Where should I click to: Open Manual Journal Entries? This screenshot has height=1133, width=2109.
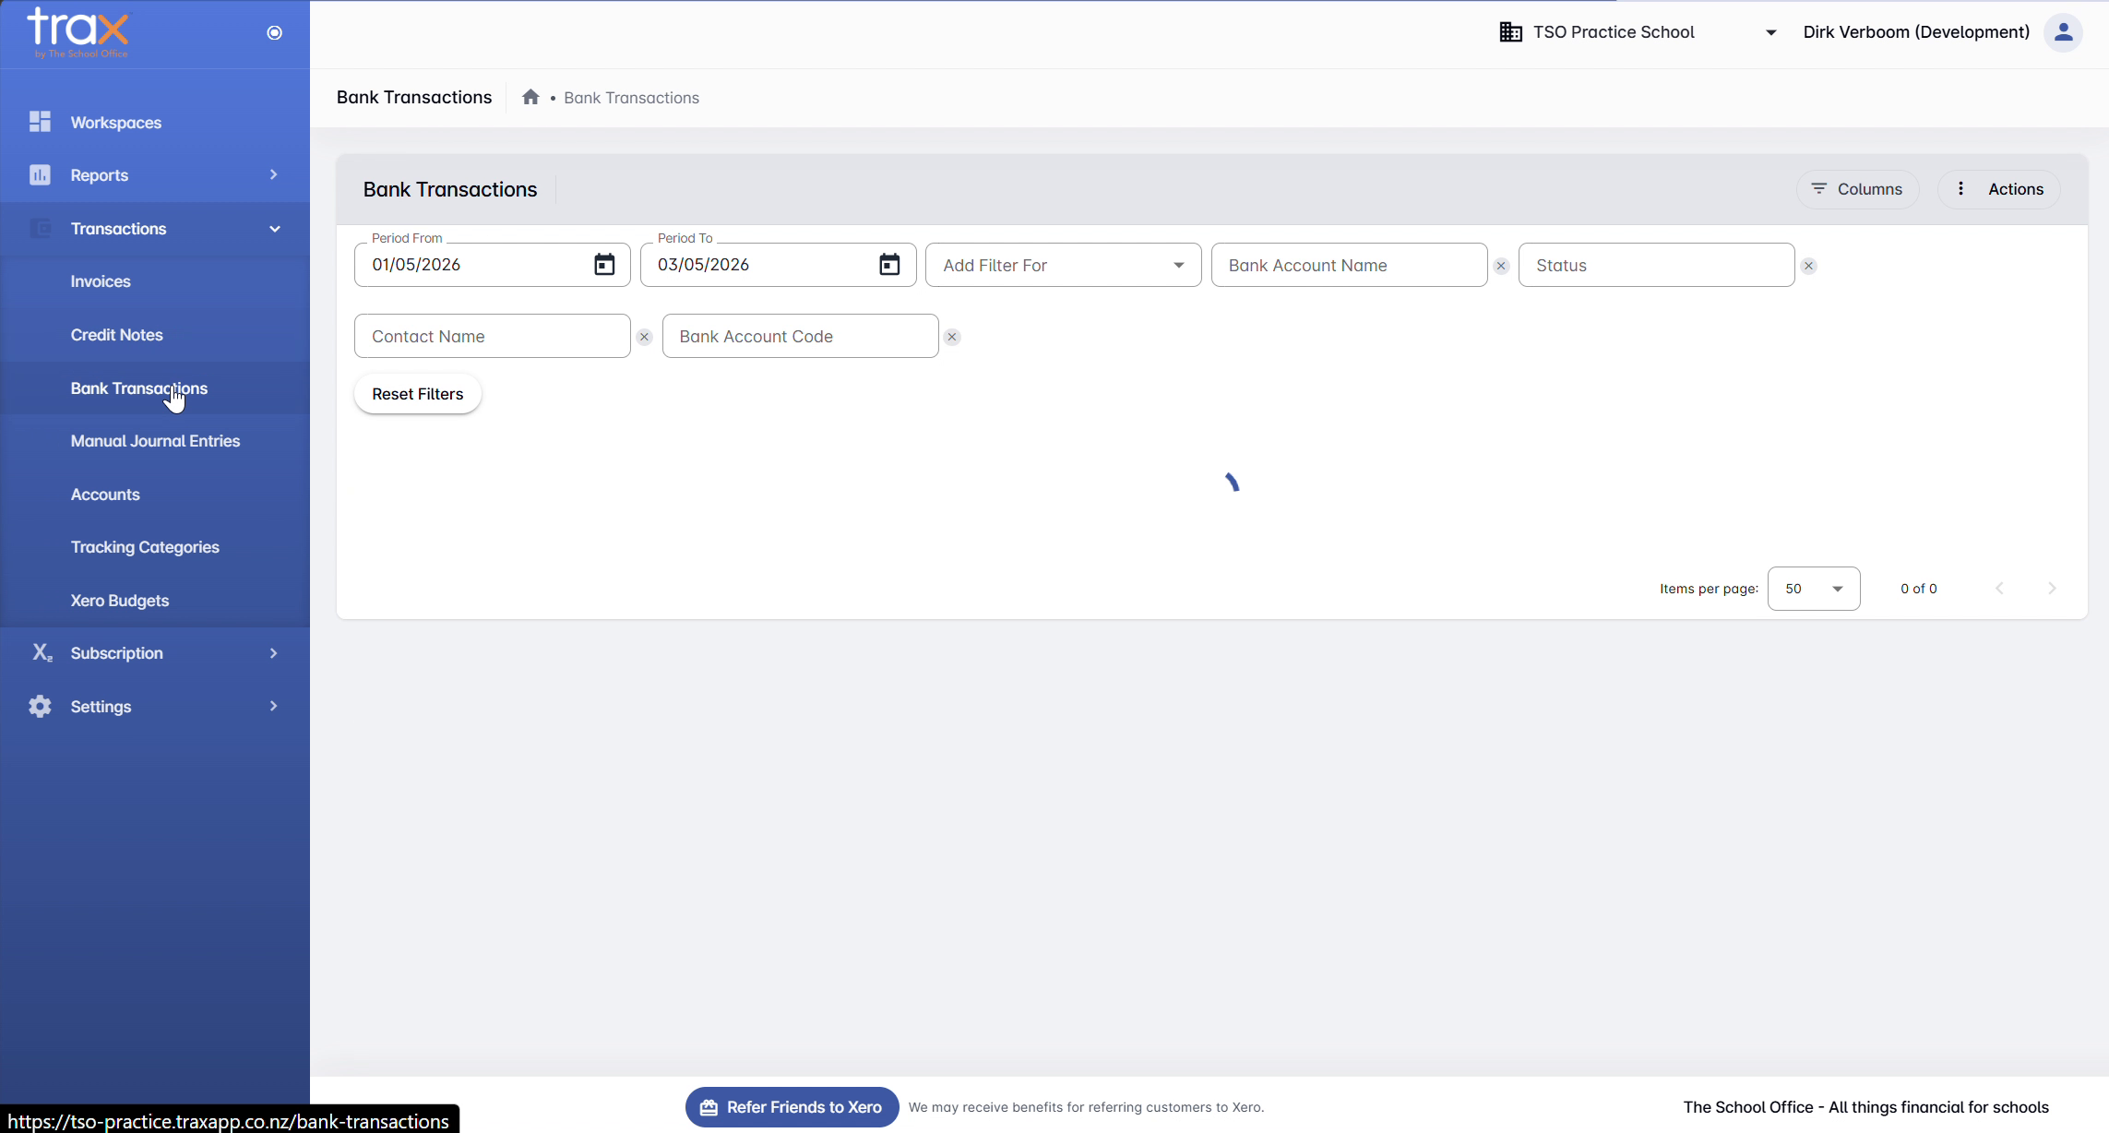155,441
